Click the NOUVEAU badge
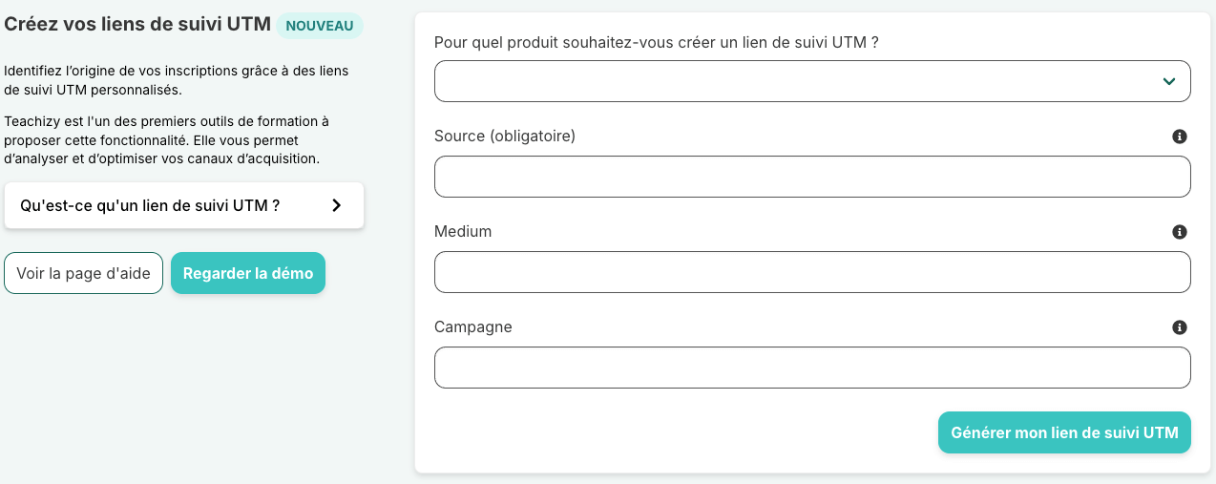This screenshot has height=484, width=1216. (320, 26)
